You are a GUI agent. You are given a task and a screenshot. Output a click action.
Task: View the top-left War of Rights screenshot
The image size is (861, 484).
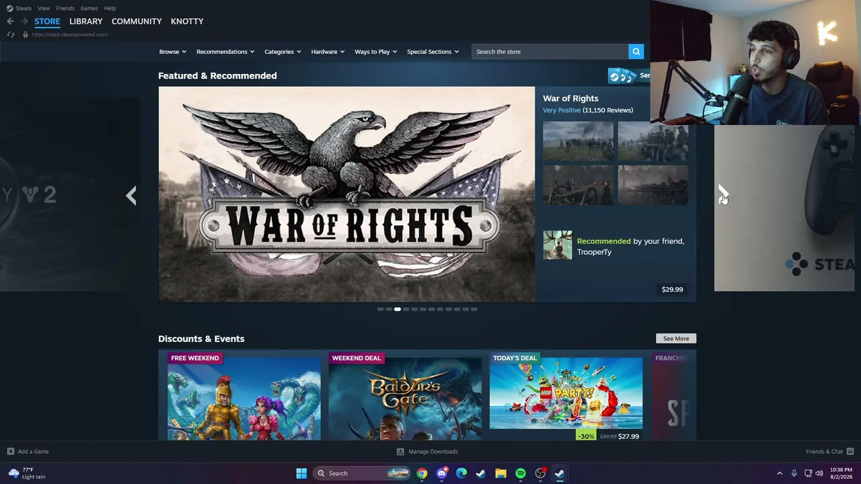578,141
